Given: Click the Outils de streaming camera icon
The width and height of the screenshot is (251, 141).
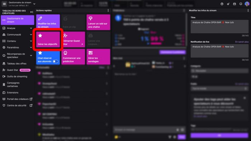Looking at the screenshot, I should tap(4, 77).
